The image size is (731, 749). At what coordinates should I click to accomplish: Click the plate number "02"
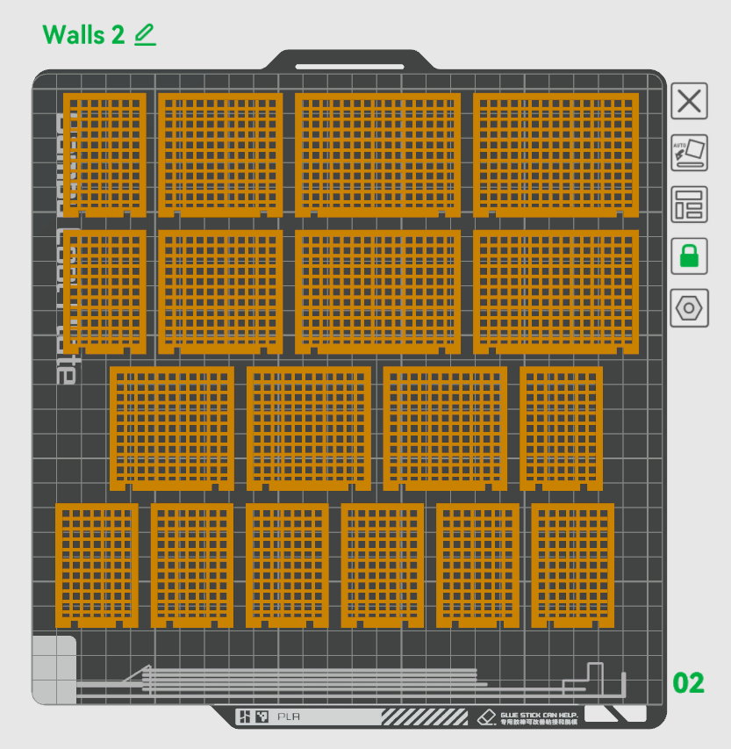click(688, 683)
